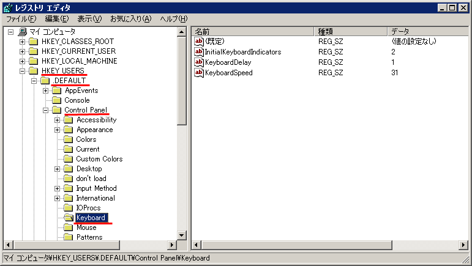The width and height of the screenshot is (472, 266).
Task: Click the マイ コンピュータ computer icon
Action: coord(22,32)
